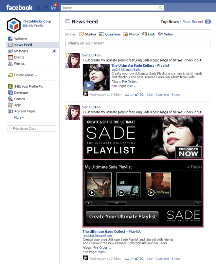Expand the More sidebar list

coord(19,117)
